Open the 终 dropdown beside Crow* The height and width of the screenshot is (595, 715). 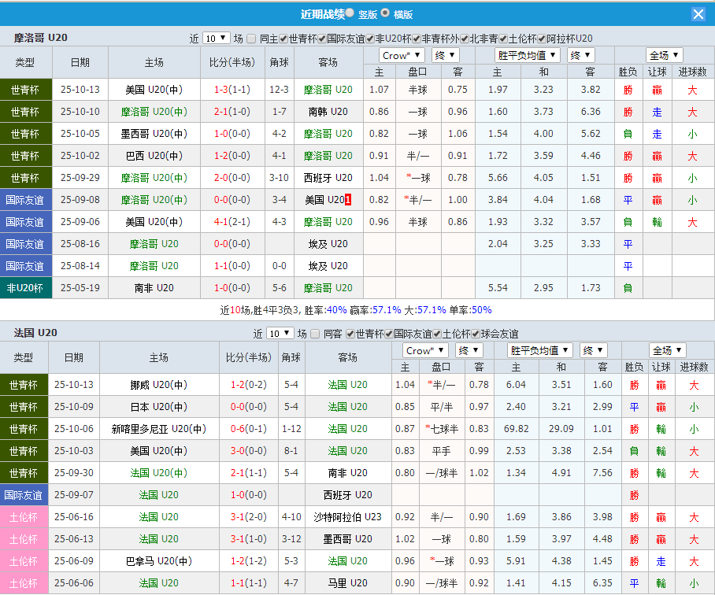445,55
